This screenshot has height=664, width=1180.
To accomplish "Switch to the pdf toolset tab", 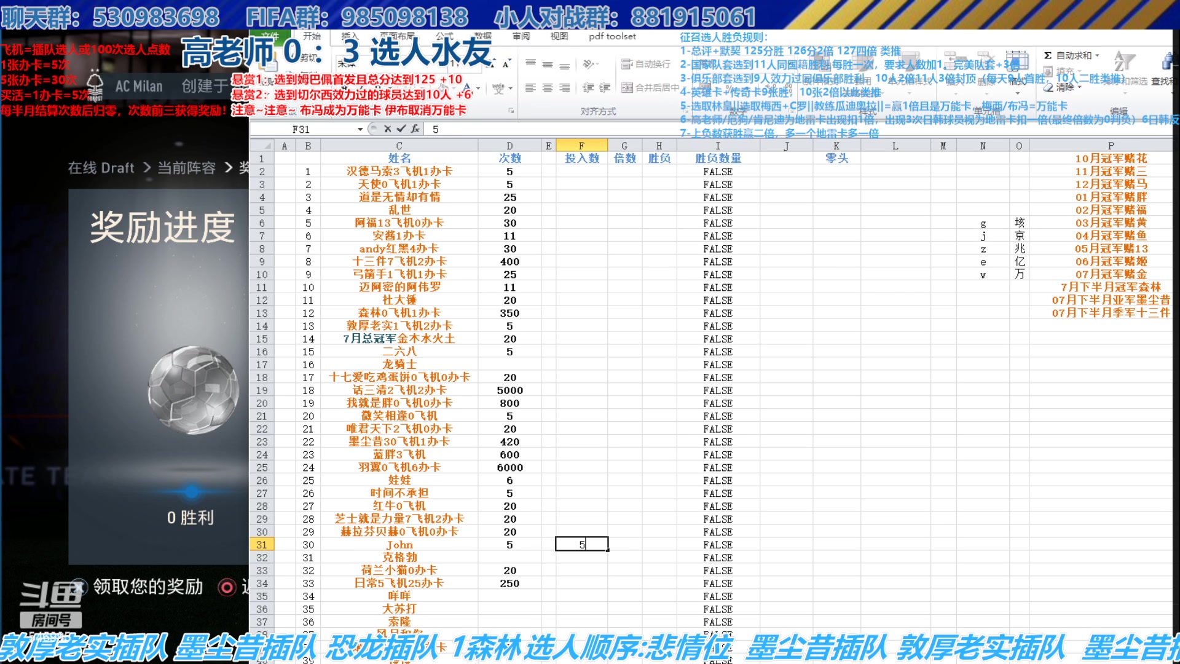I will coord(612,36).
